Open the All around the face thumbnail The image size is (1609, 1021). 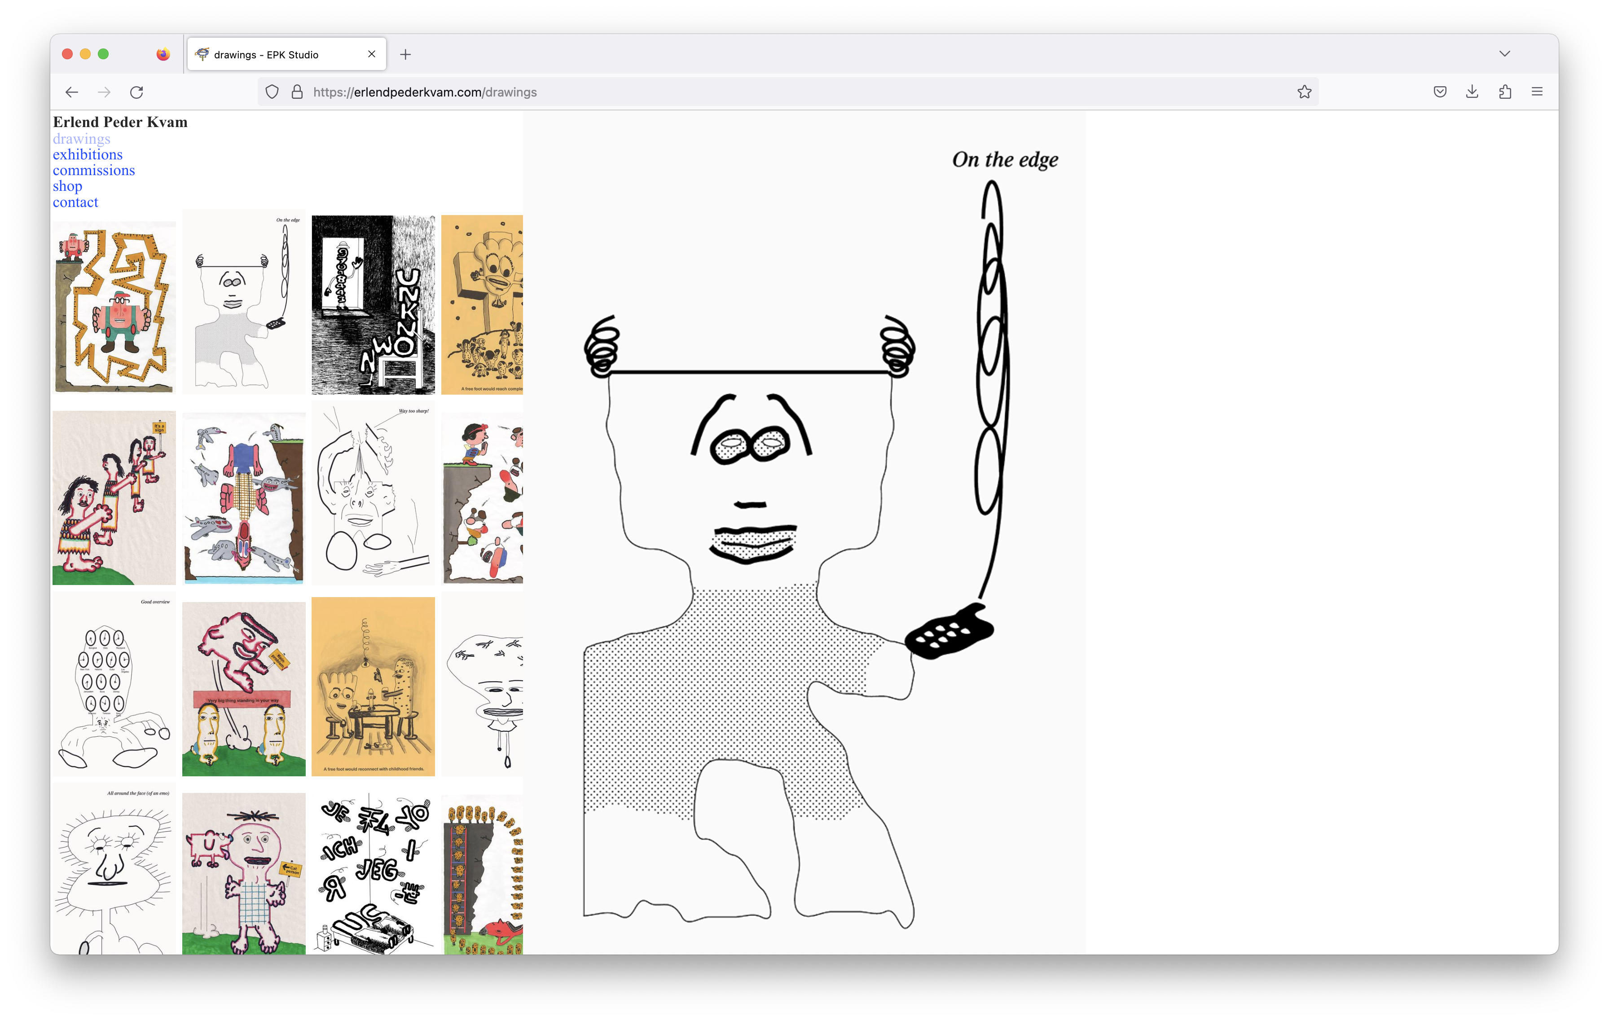point(114,869)
